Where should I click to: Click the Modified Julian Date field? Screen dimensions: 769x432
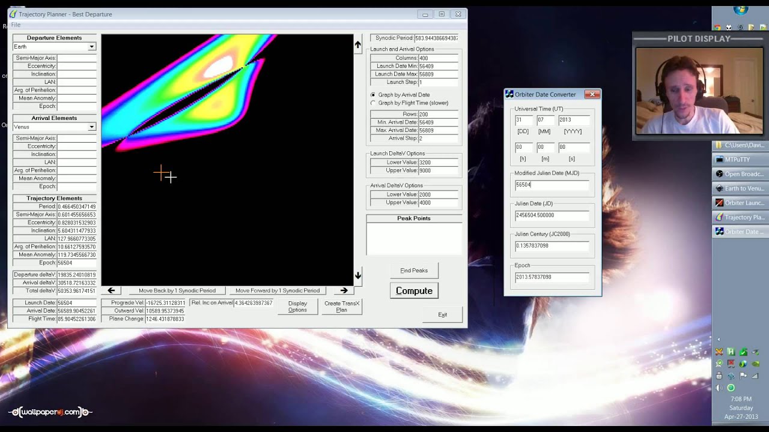(x=552, y=185)
